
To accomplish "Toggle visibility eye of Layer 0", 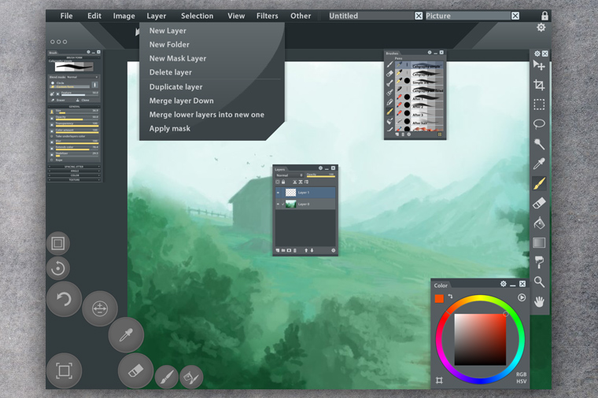I will [x=278, y=204].
